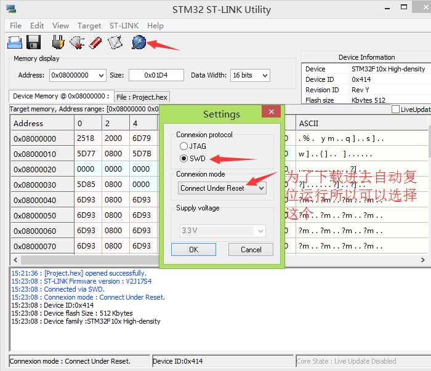Open the File menu
Viewport: 431px width, 371px height.
coord(15,26)
